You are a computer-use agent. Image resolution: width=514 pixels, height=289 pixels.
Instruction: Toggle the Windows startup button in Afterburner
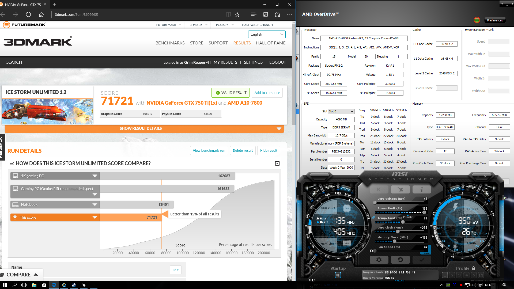338,275
